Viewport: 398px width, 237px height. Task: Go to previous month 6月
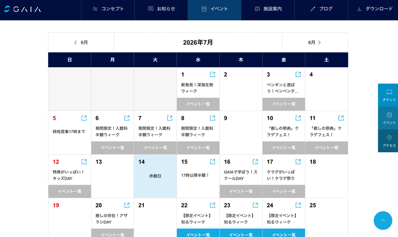(81, 42)
